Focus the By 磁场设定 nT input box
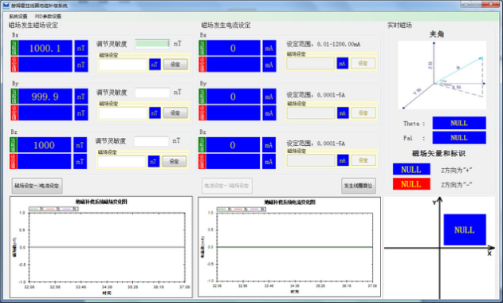 [123, 113]
